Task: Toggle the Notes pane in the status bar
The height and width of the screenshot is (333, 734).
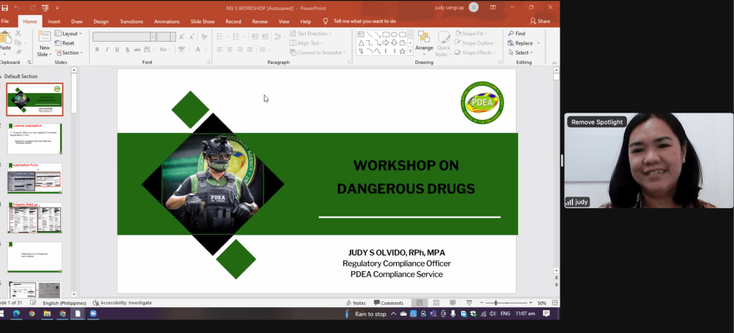Action: 356,303
